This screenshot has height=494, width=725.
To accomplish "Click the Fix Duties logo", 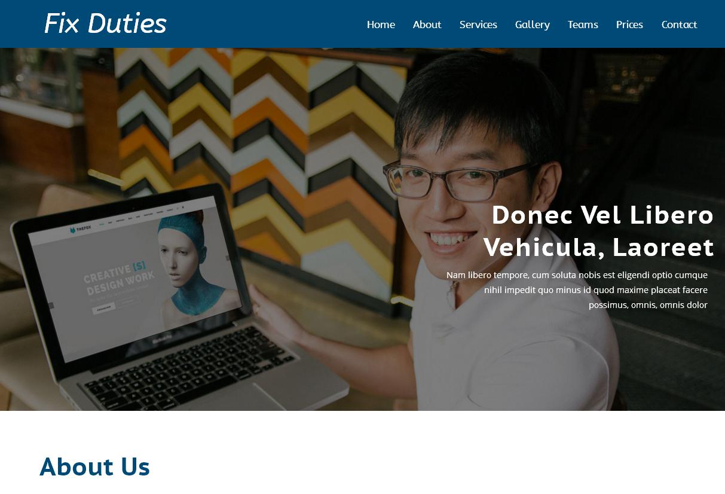I will pyautogui.click(x=105, y=24).
